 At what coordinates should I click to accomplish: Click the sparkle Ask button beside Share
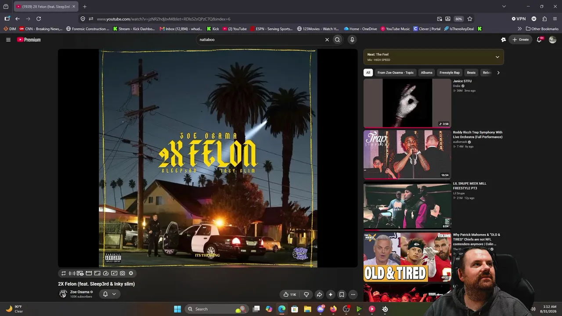pos(331,294)
